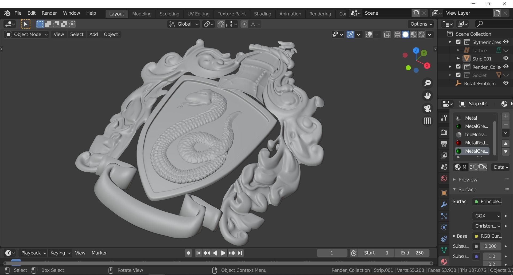Viewport: 513px width, 275px height.
Task: Uncheck the SlytherinCrest collection checkbox
Action: tap(458, 42)
